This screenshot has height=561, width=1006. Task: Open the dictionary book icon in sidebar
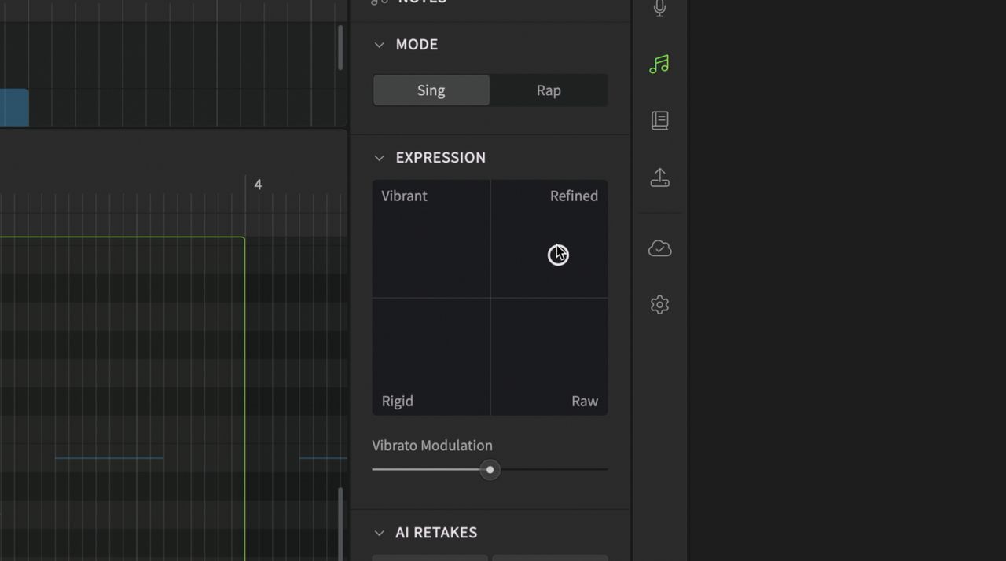coord(659,120)
